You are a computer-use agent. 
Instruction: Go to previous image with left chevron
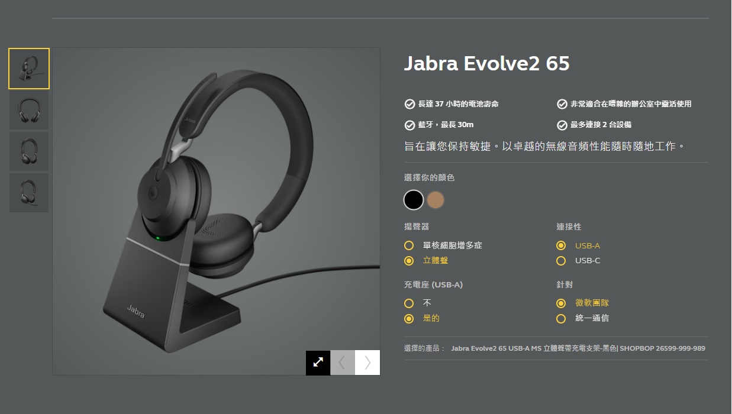pos(343,363)
